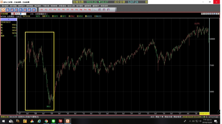Switch chart period to 日 daily

click(12, 14)
